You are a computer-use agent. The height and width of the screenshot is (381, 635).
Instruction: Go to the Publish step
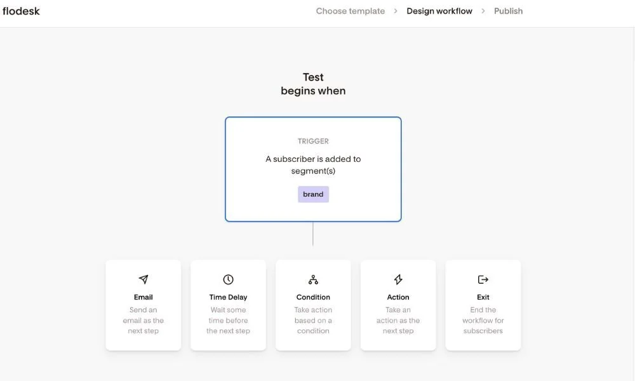[508, 11]
